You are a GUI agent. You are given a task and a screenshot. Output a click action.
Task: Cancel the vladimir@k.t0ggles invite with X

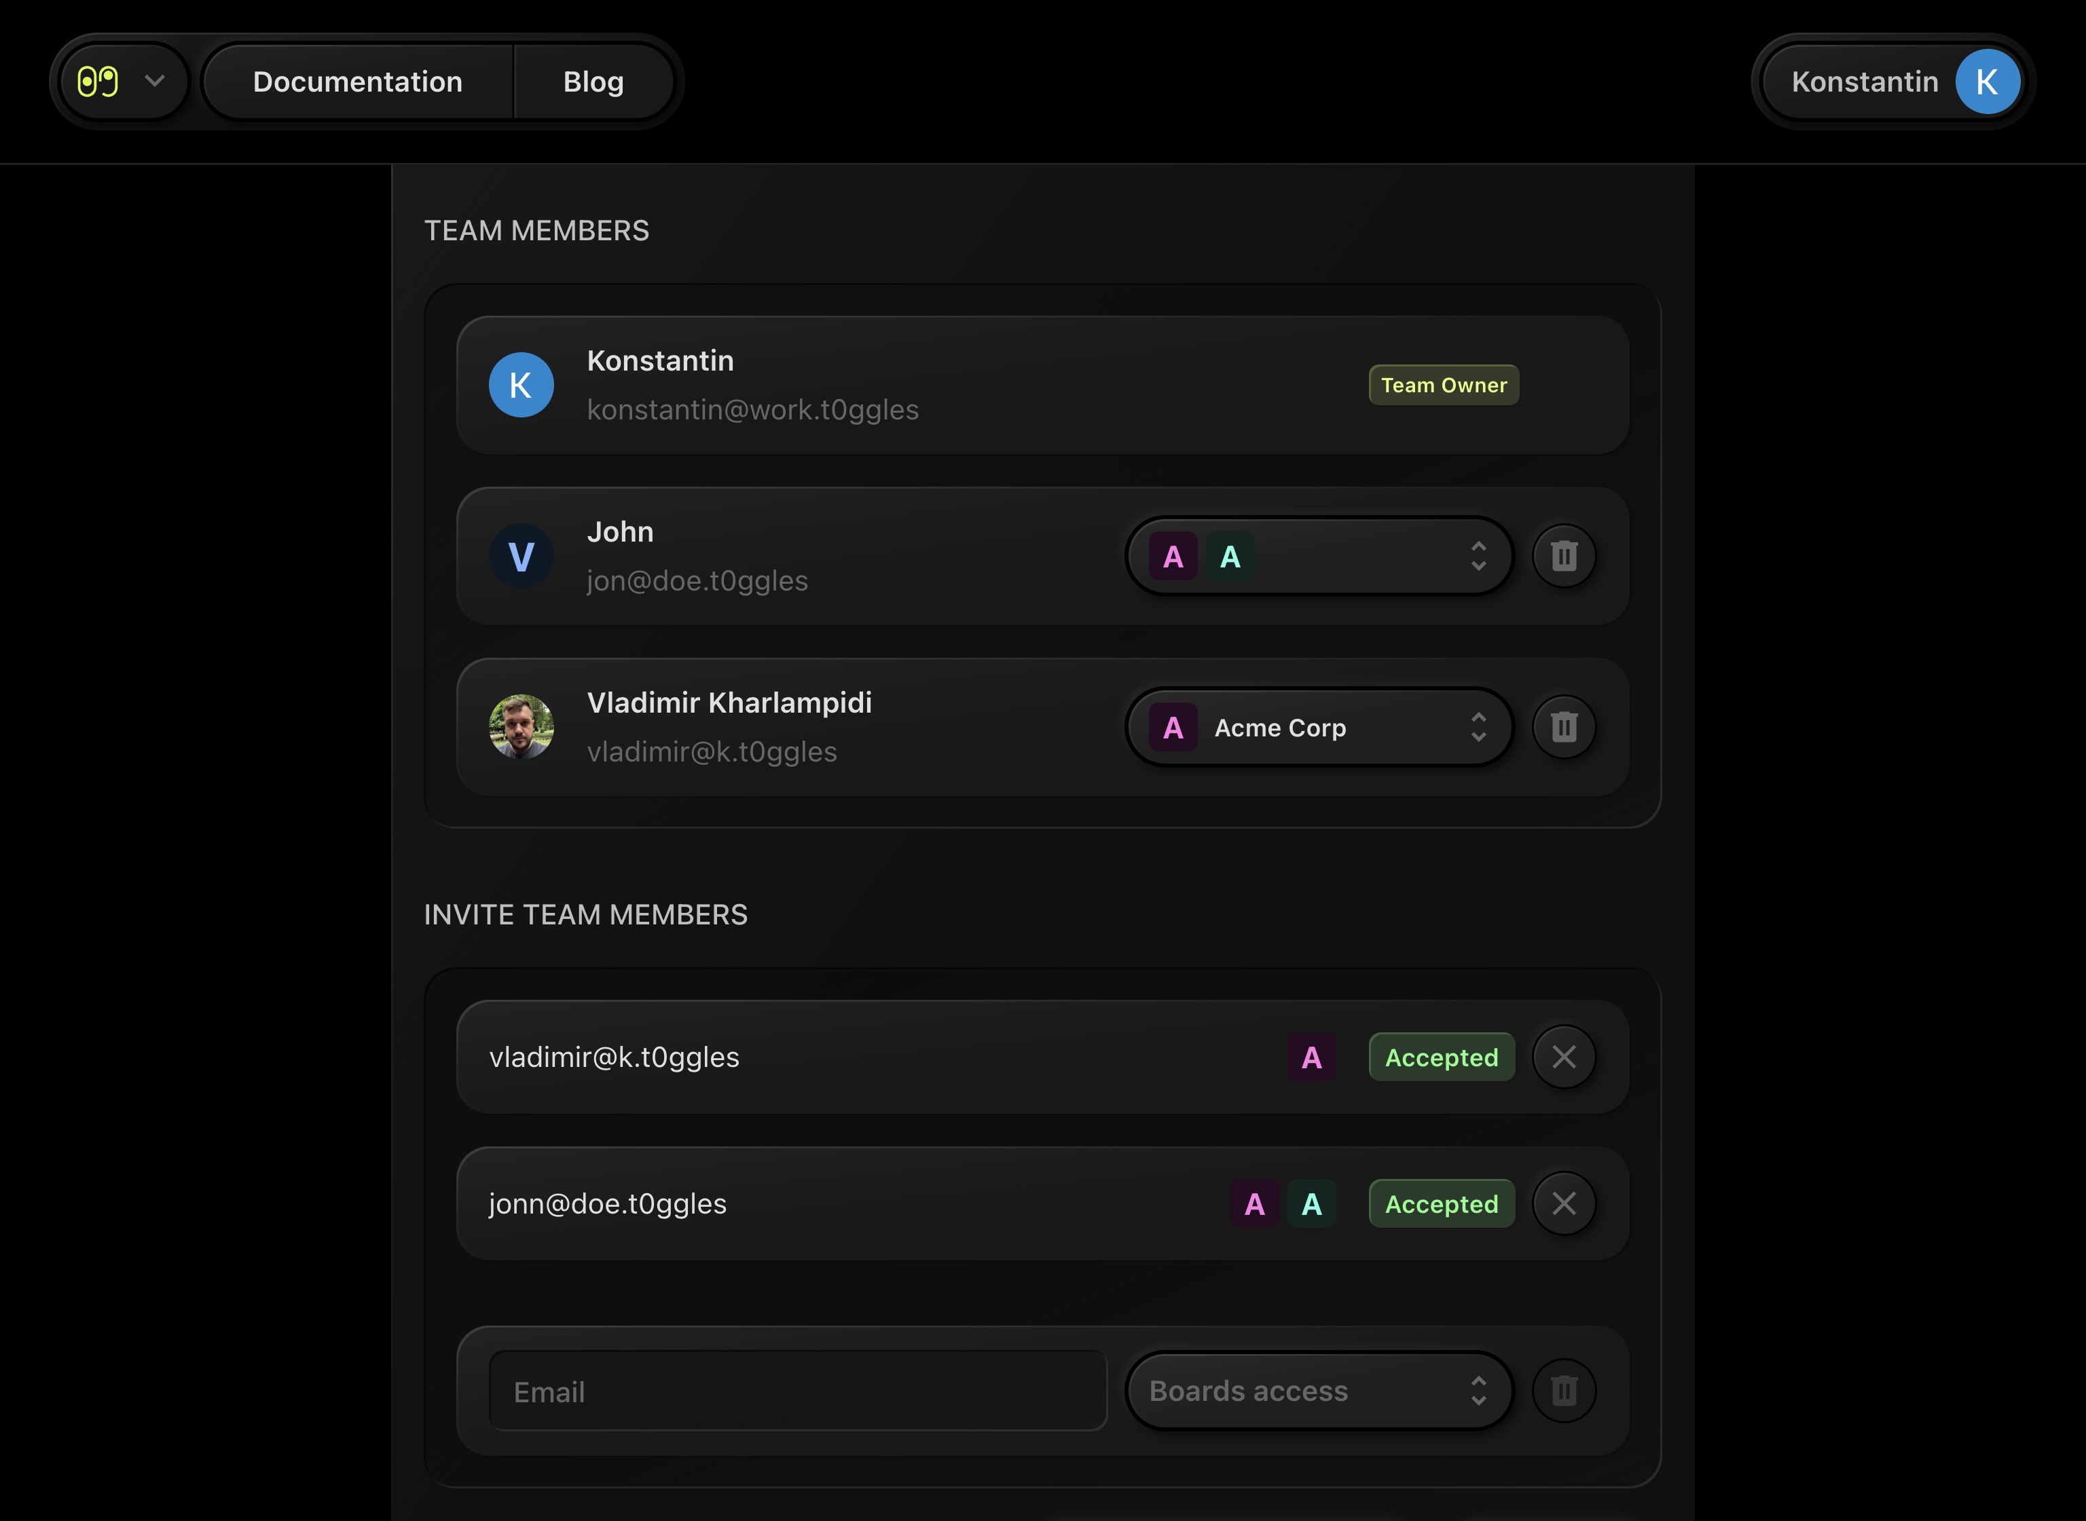click(1563, 1057)
